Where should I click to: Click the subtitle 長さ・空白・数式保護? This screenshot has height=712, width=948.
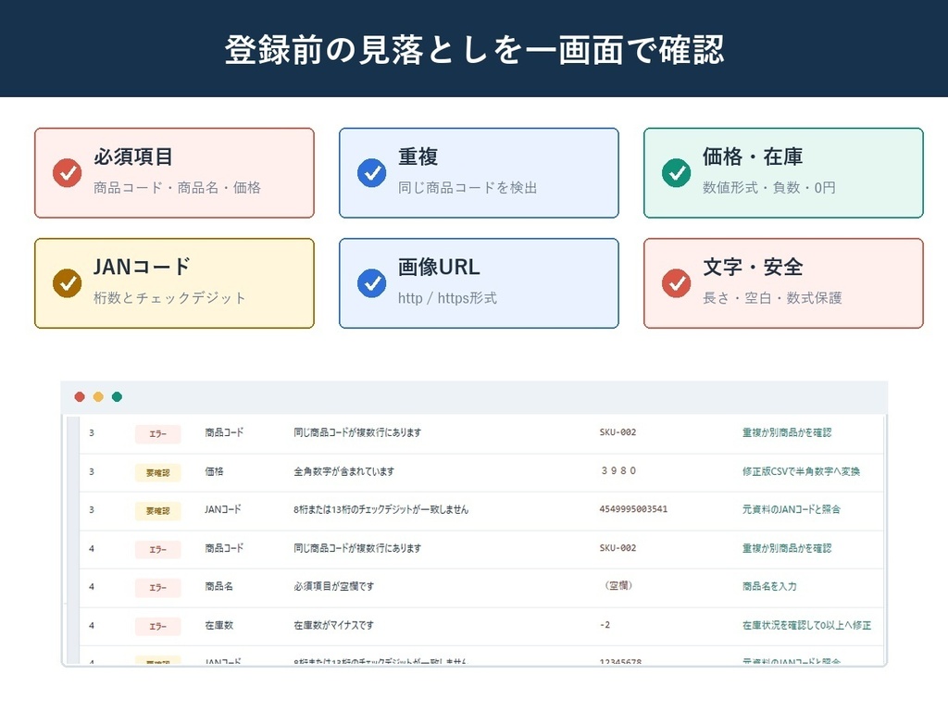coord(772,298)
